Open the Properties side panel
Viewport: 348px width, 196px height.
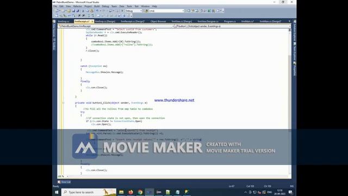[295, 69]
